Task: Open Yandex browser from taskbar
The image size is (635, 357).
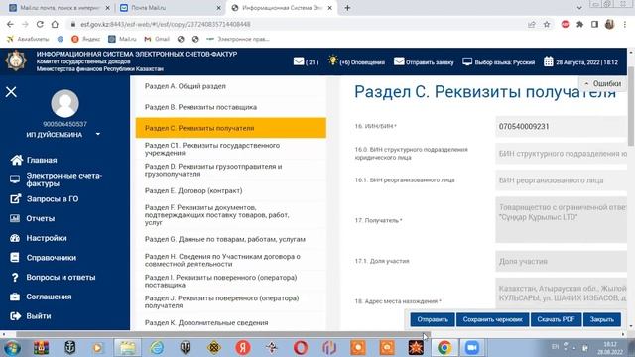Action: (243, 348)
